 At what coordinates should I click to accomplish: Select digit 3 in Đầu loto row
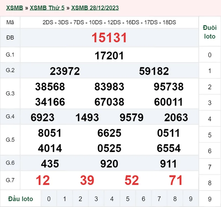(96, 199)
